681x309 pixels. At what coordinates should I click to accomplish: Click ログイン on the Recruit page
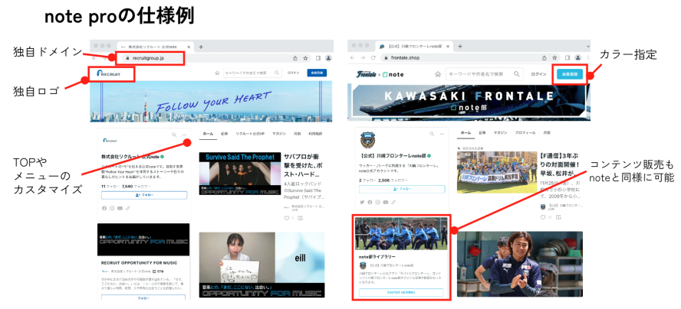[x=293, y=73]
